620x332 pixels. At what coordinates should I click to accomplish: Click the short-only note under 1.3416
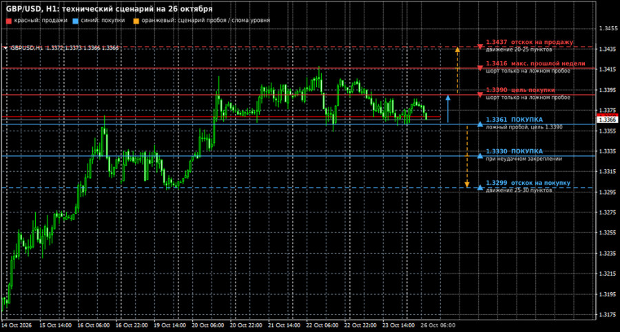coord(528,71)
